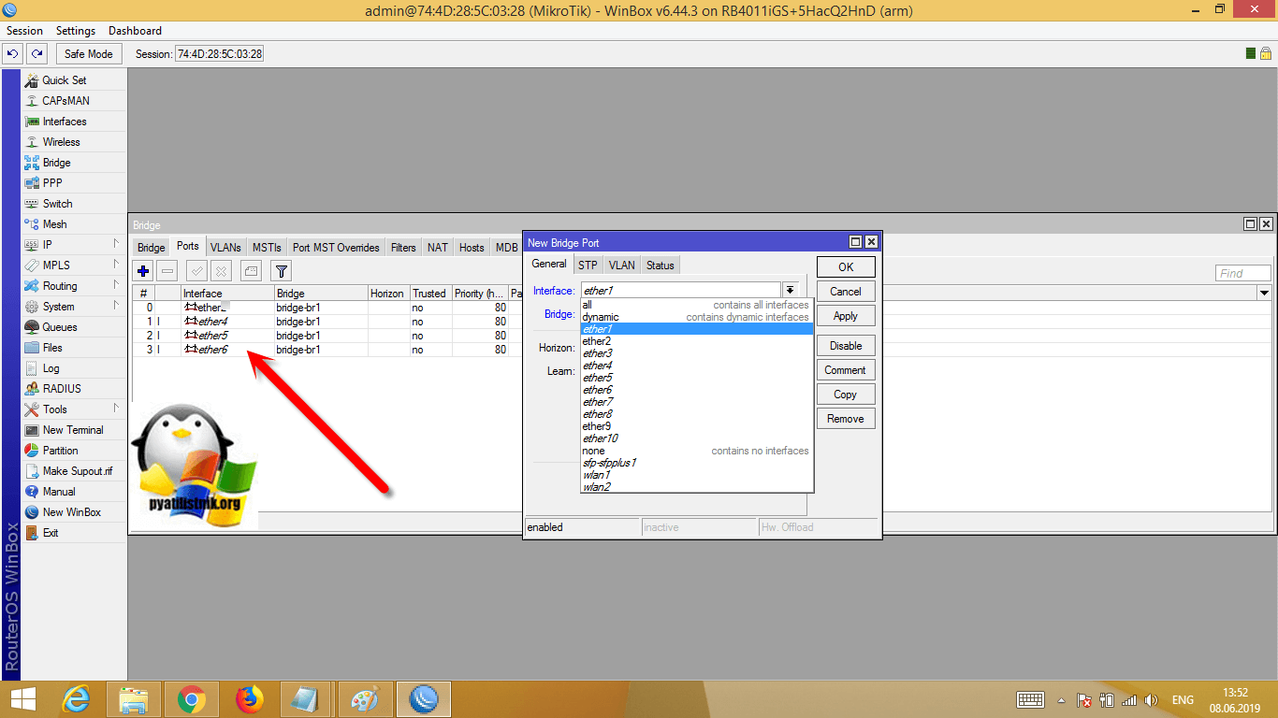Click the Find search field
Image resolution: width=1278 pixels, height=718 pixels.
coord(1242,273)
